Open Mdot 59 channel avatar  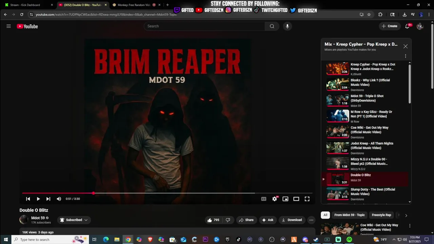click(x=24, y=220)
